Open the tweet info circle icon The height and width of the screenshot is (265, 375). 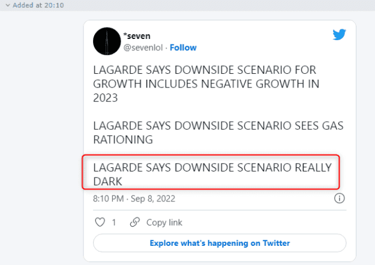click(x=340, y=198)
